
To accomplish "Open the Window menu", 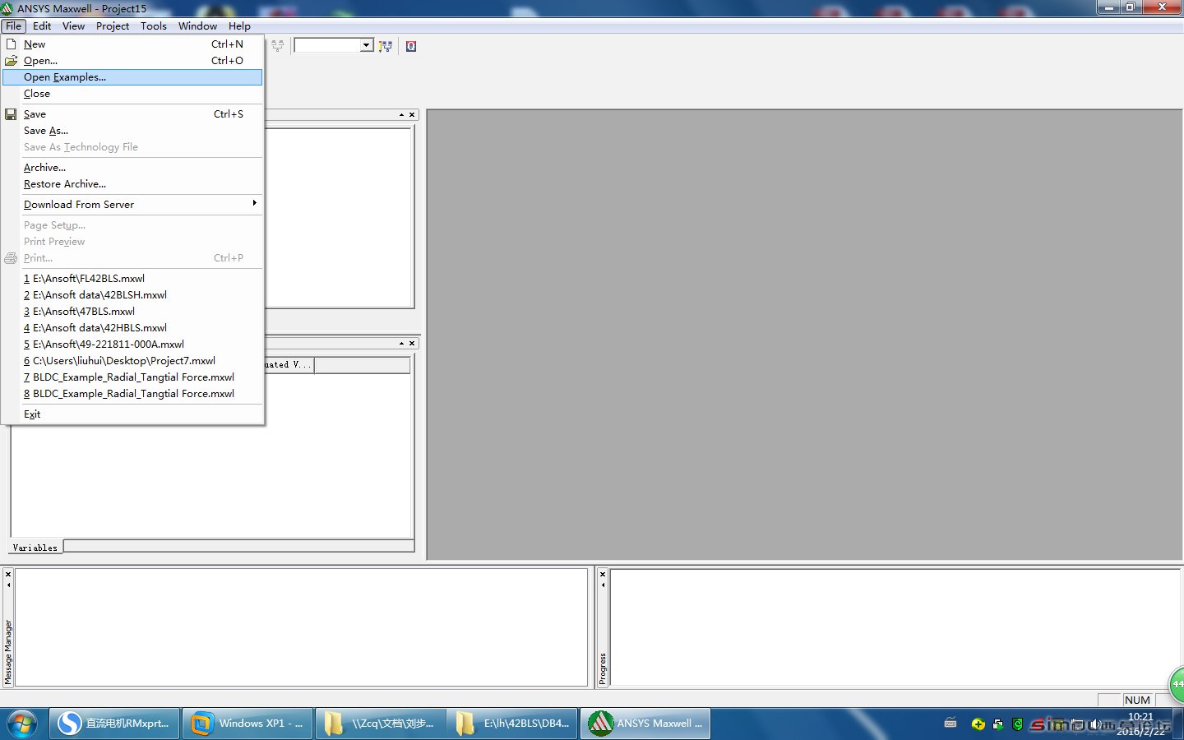I will click(x=197, y=26).
